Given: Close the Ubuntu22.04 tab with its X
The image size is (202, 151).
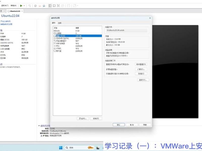Looking at the screenshot, I should (x=22, y=11).
